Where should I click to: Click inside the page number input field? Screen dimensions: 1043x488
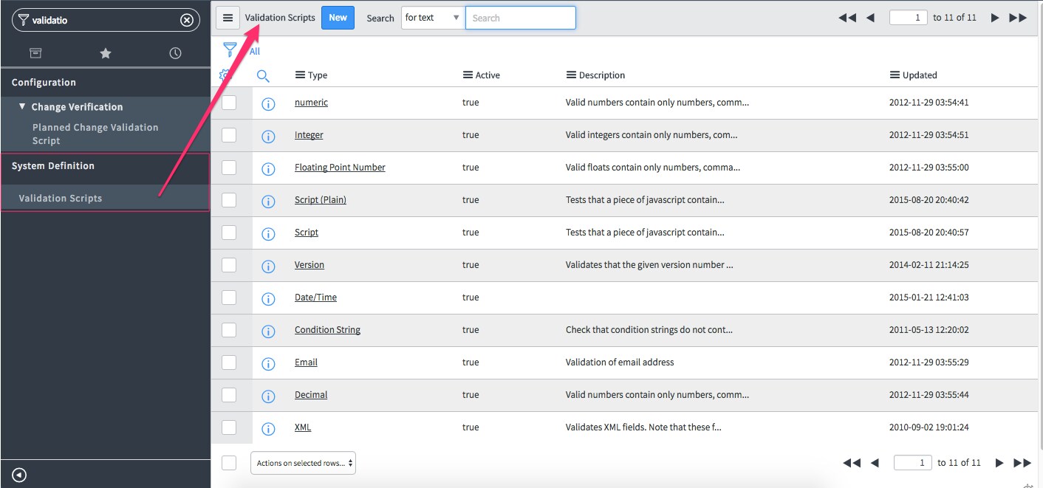[908, 17]
